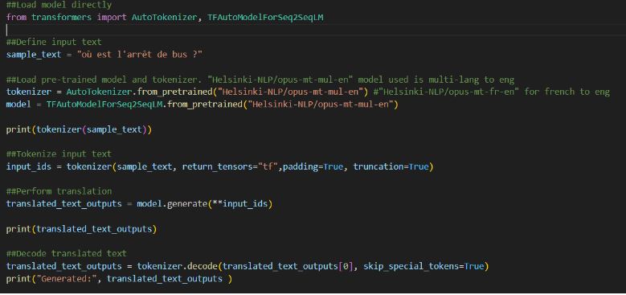Click 'tokenizer.decode' call
Viewport: 626px width, 295px height.
click(178, 266)
